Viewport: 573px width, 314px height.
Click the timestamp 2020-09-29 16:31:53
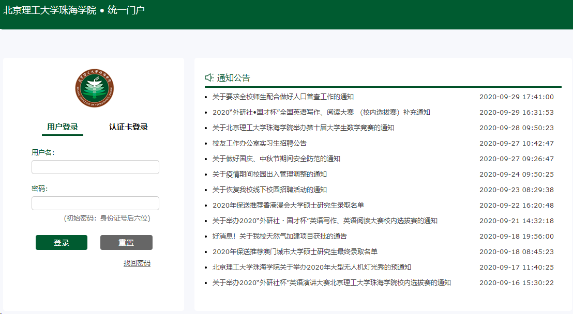click(x=517, y=112)
